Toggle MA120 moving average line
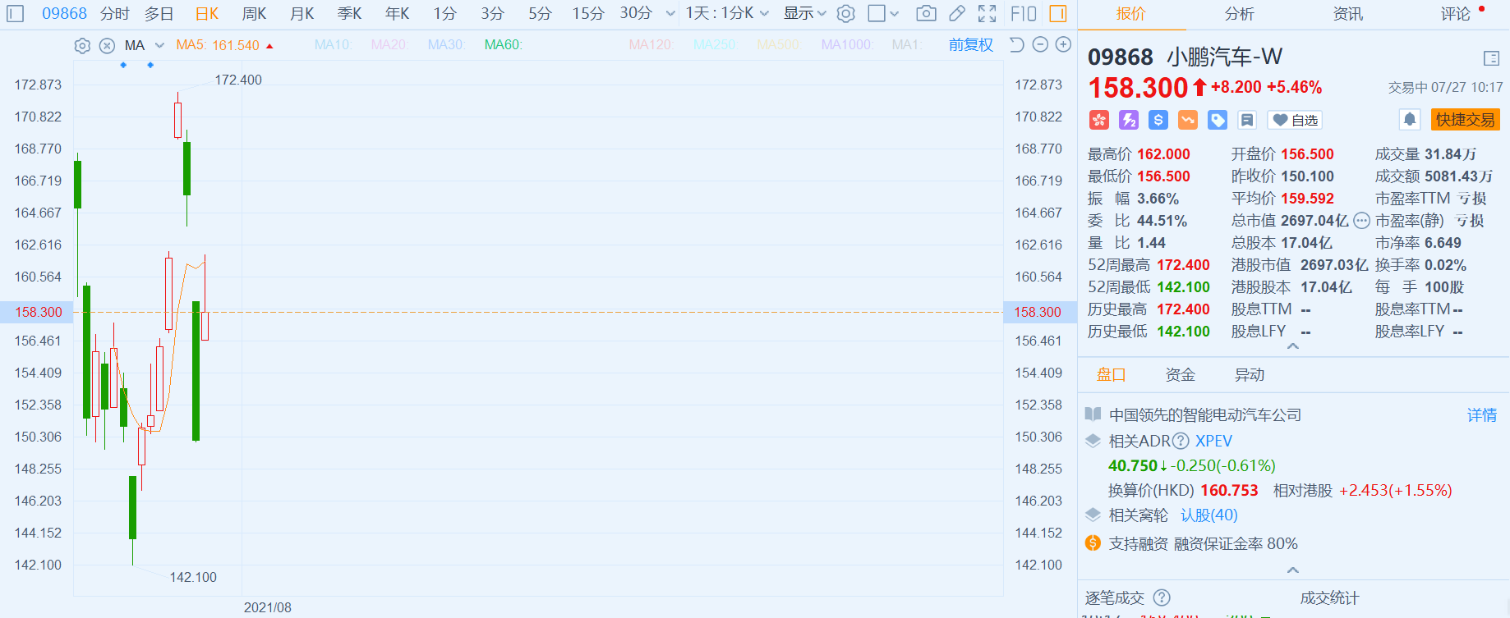Viewport: 1510px width, 618px height. [x=651, y=45]
